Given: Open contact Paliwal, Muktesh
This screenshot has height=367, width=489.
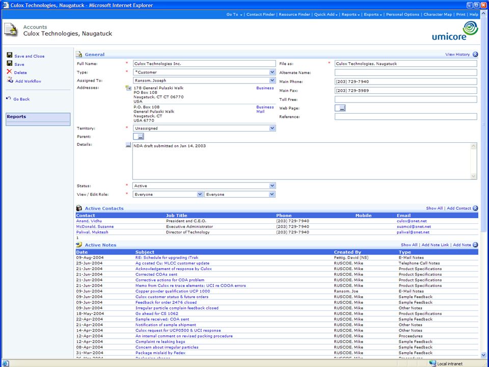Looking at the screenshot, I should pyautogui.click(x=92, y=232).
